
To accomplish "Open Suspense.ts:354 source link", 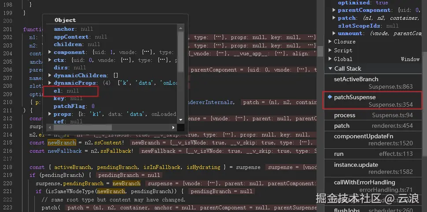I will click(390, 105).
